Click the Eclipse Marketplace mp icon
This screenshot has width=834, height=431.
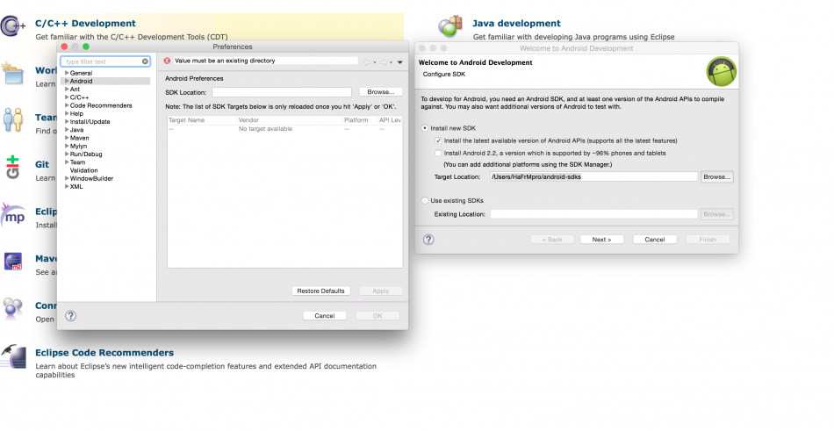point(13,214)
